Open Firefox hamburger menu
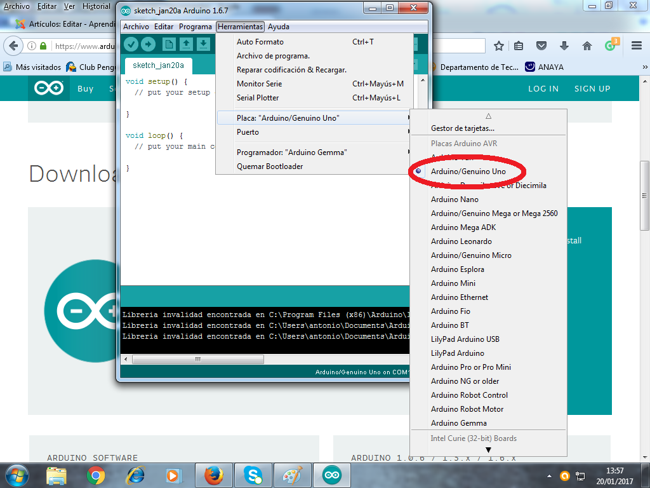The width and height of the screenshot is (650, 488). (x=637, y=46)
